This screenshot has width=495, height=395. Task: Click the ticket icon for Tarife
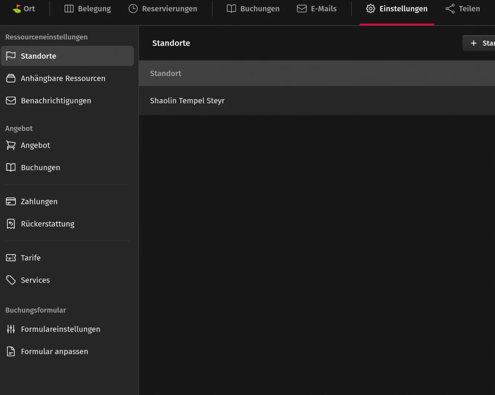(x=11, y=258)
